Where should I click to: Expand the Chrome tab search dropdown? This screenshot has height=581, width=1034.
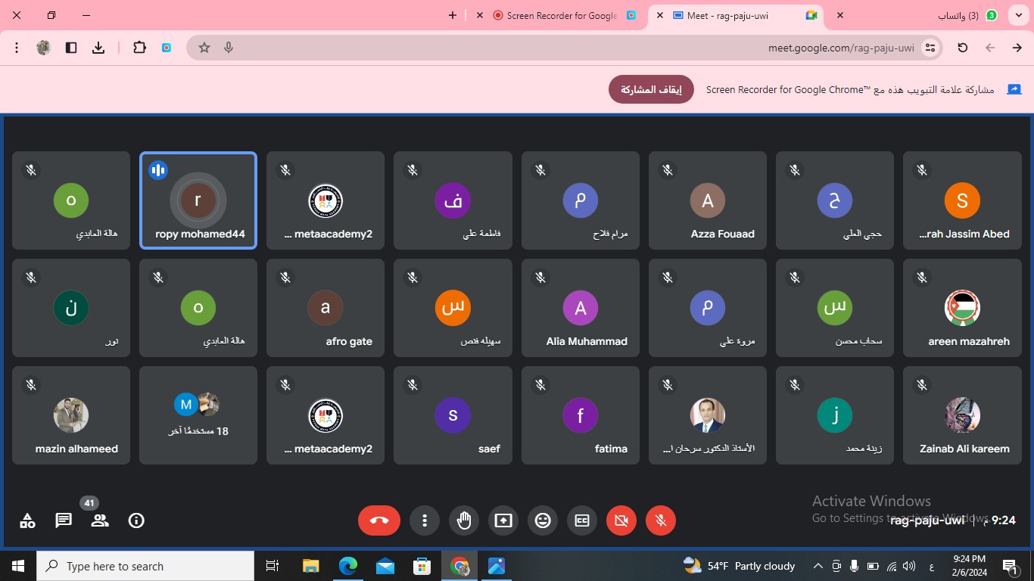pos(1019,15)
